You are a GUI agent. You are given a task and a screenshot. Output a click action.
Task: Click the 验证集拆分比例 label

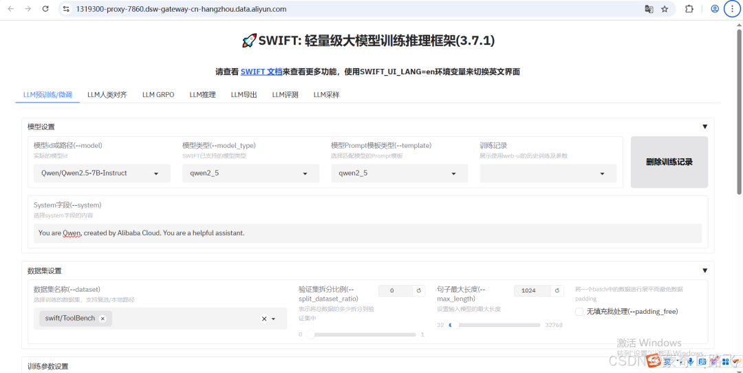330,294
